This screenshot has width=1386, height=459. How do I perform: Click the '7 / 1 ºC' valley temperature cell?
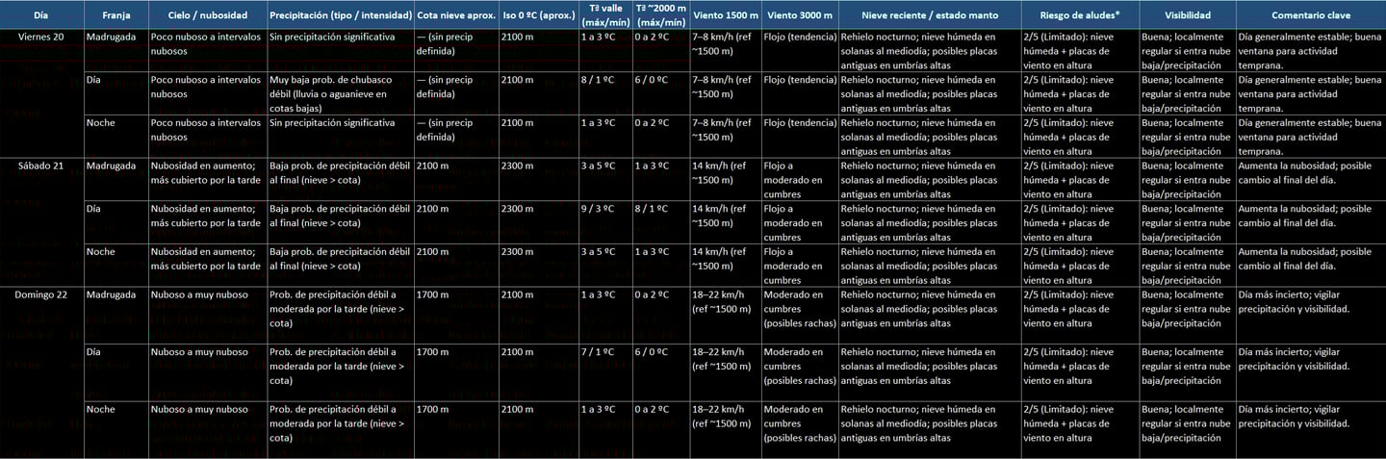605,371
